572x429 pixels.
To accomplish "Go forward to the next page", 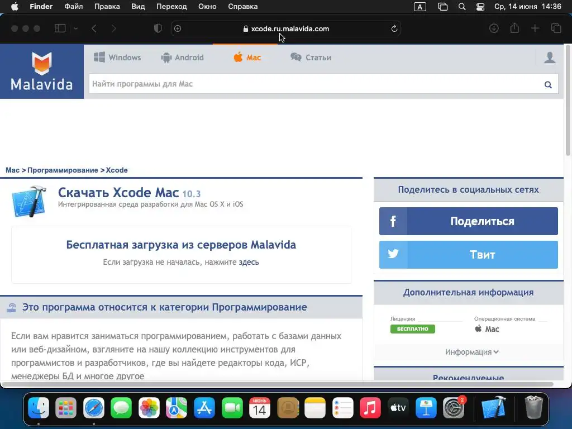I will 113,28.
